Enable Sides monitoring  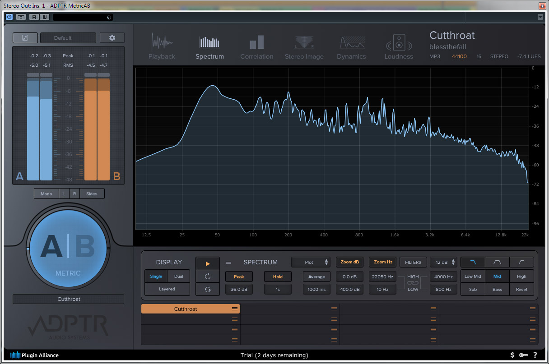tap(92, 194)
